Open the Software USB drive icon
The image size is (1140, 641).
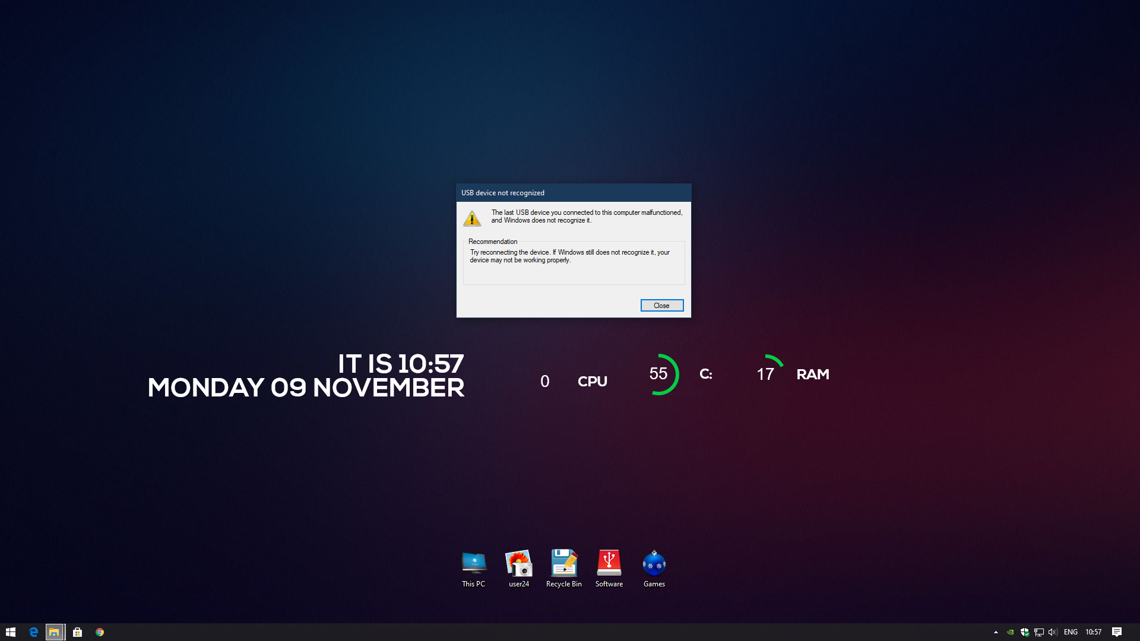(x=609, y=564)
